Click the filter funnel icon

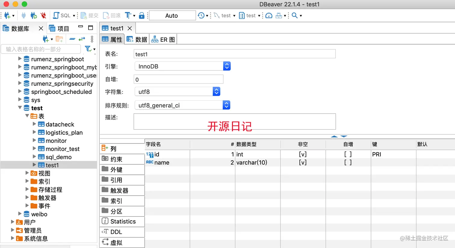[x=88, y=49]
